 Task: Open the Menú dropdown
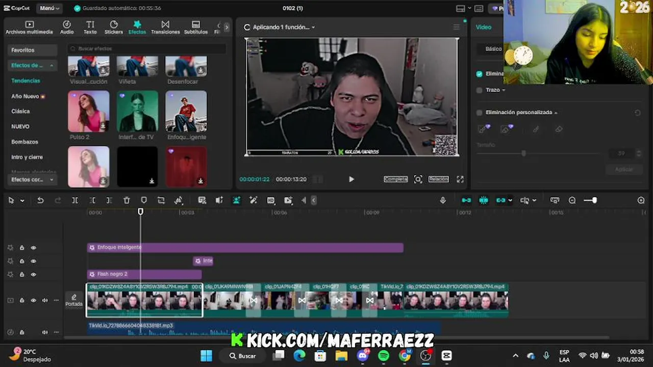click(x=49, y=8)
